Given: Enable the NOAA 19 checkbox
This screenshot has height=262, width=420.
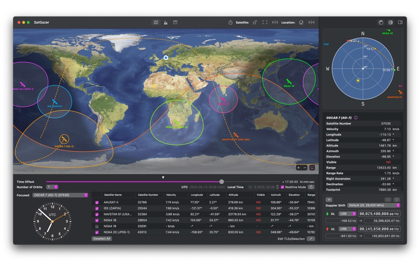Looking at the screenshot, I should [x=97, y=226].
